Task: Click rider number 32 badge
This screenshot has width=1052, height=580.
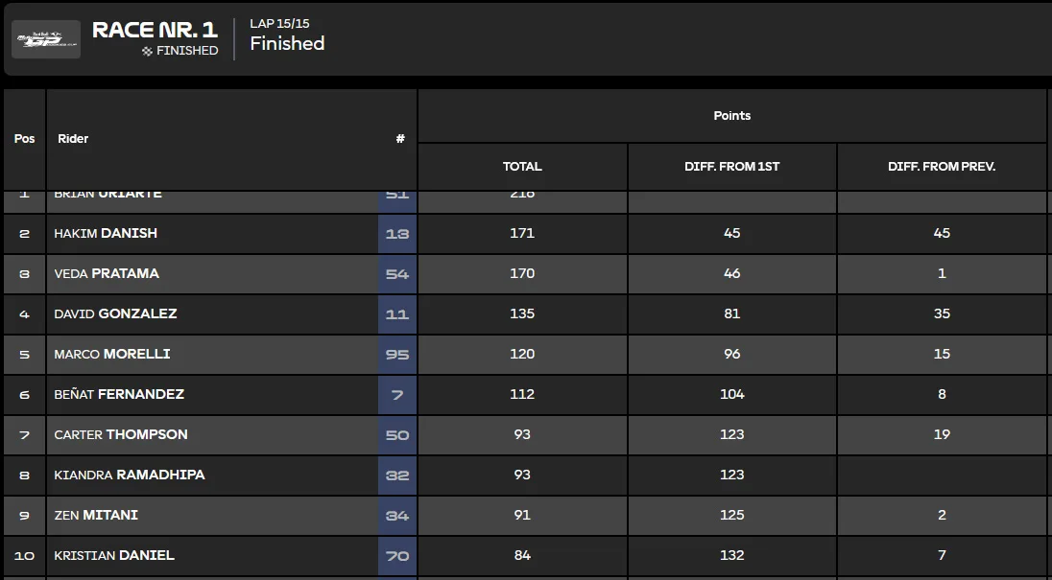Action: point(397,475)
